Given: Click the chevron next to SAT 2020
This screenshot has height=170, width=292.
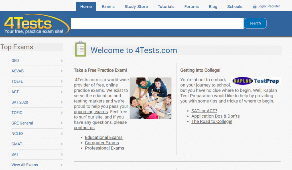Looking at the screenshot, I should pos(62,102).
